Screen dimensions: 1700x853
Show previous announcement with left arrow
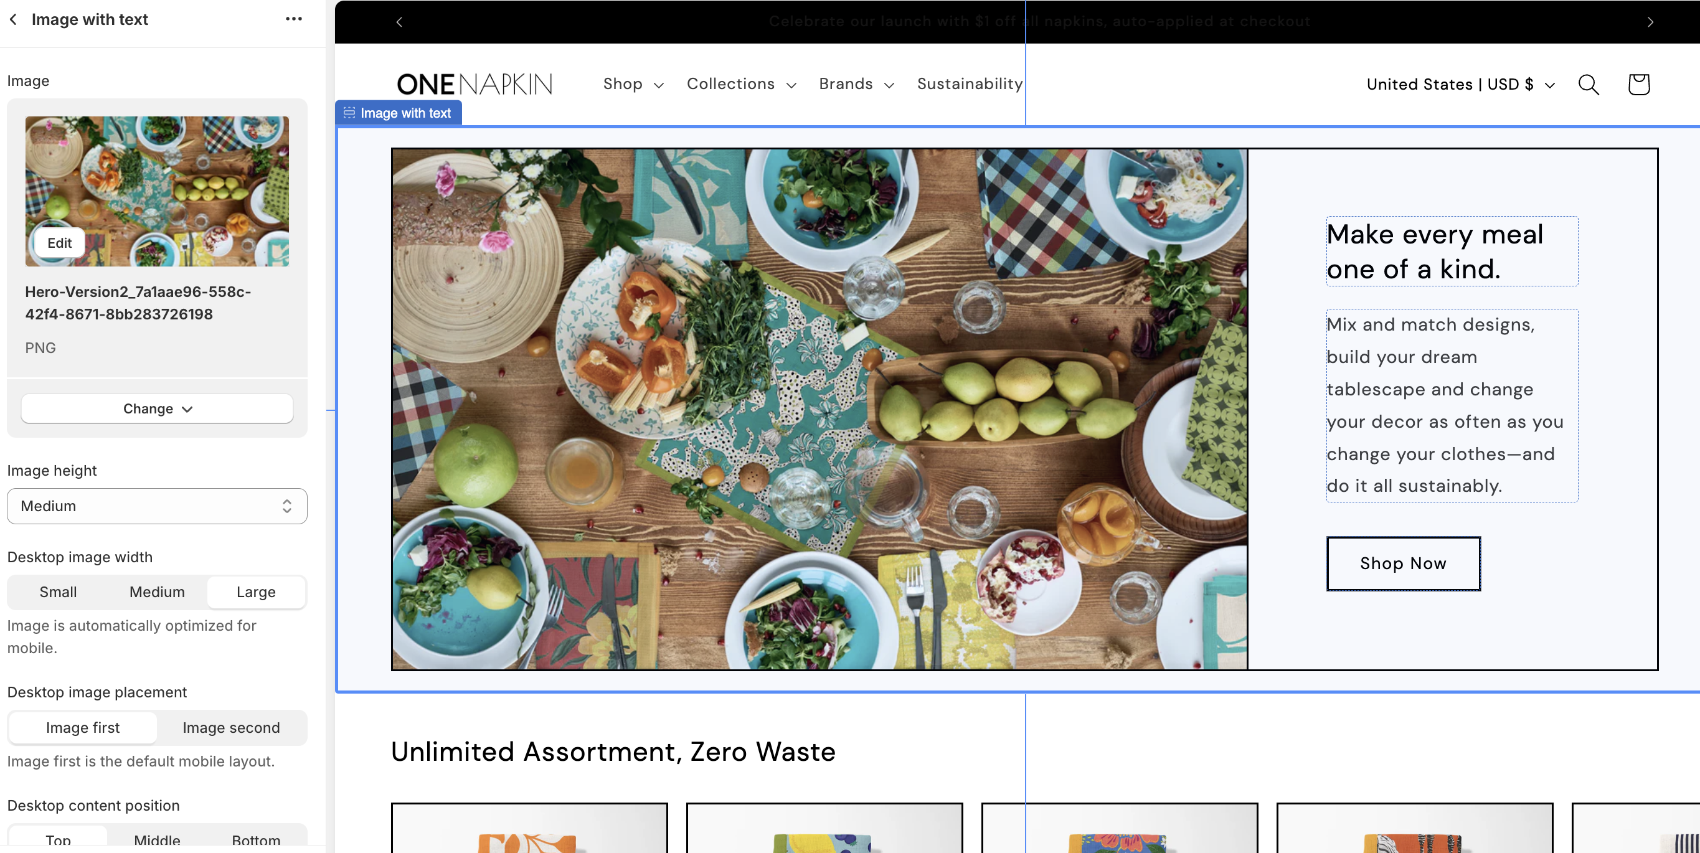click(x=399, y=22)
